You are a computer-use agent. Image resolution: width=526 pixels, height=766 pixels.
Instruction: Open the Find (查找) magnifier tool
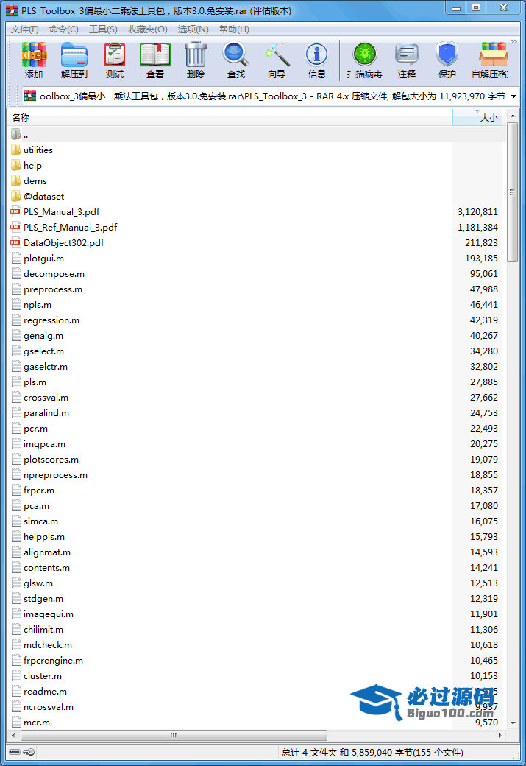click(x=235, y=59)
